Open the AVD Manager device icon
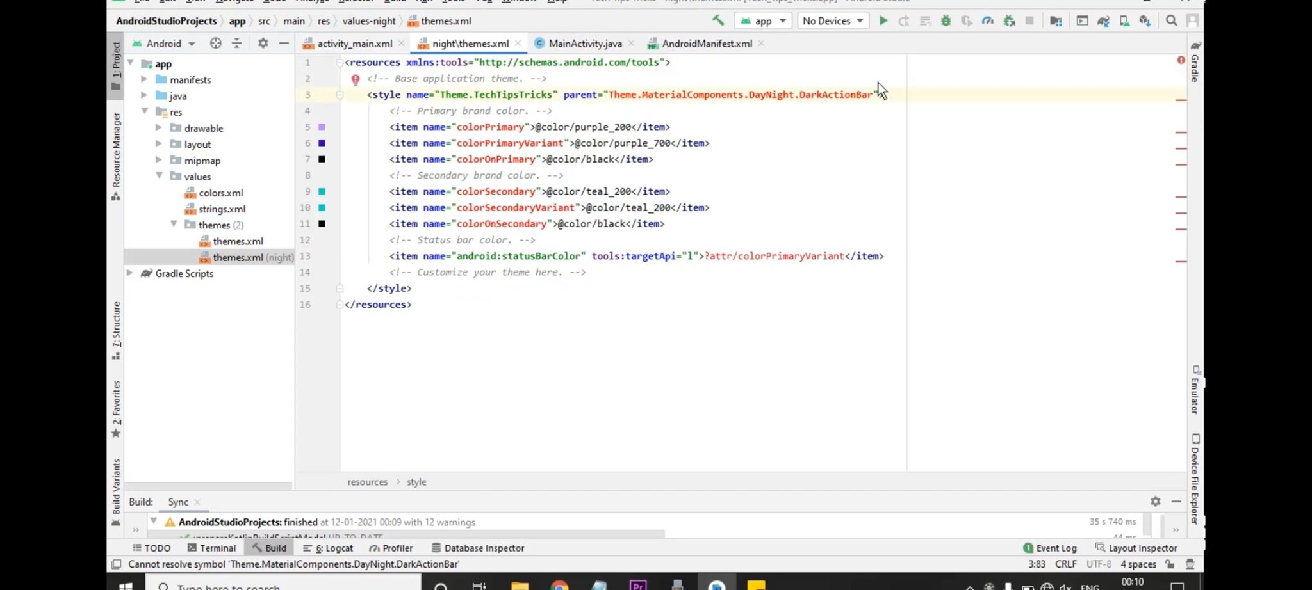1312x590 pixels. tap(1124, 20)
